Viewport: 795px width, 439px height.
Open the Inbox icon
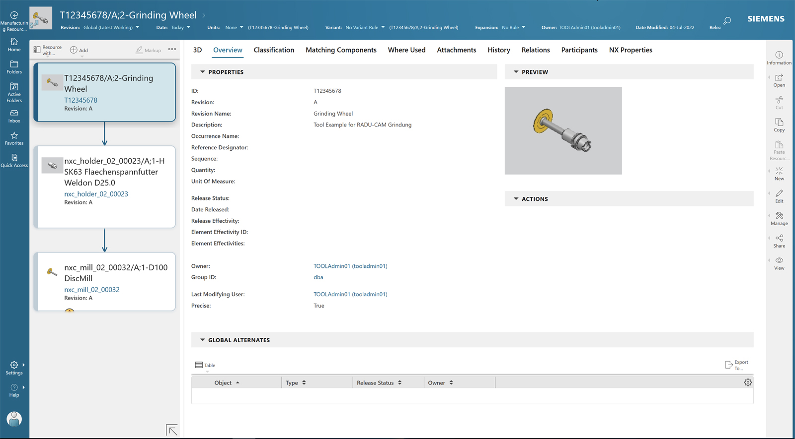(14, 116)
